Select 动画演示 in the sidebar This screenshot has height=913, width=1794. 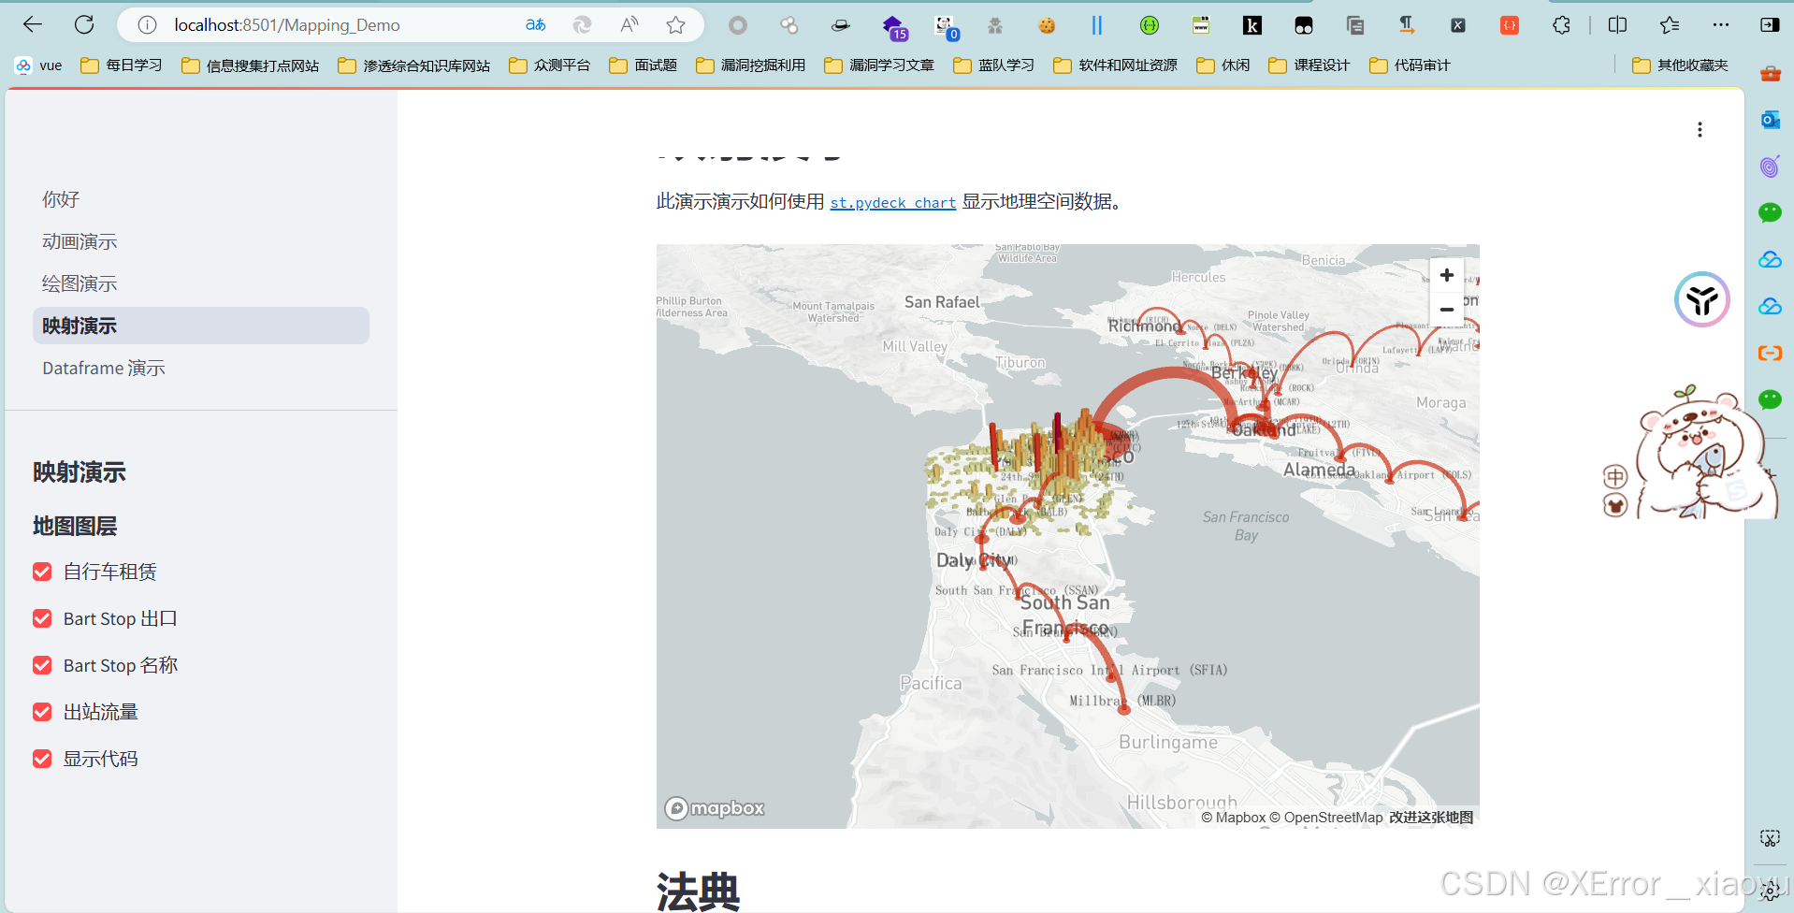pyautogui.click(x=80, y=241)
